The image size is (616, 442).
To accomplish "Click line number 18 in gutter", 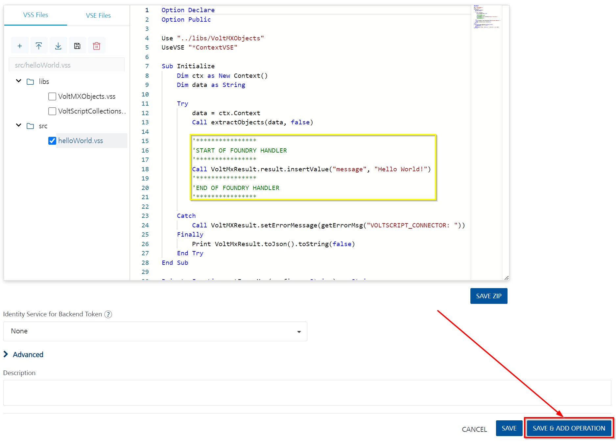I will coord(145,169).
